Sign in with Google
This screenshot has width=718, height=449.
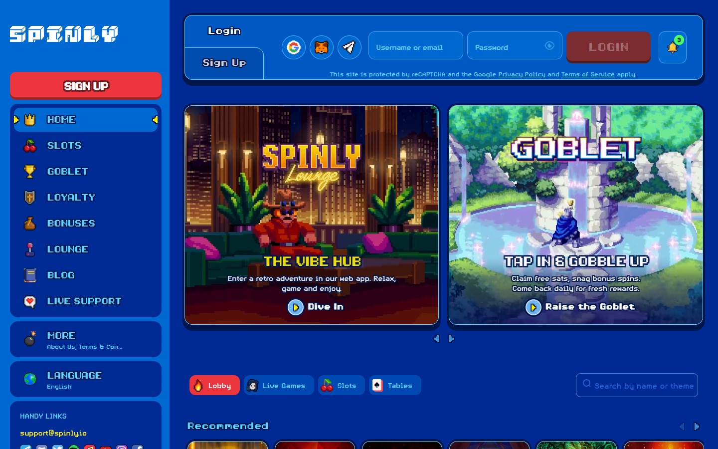click(294, 47)
